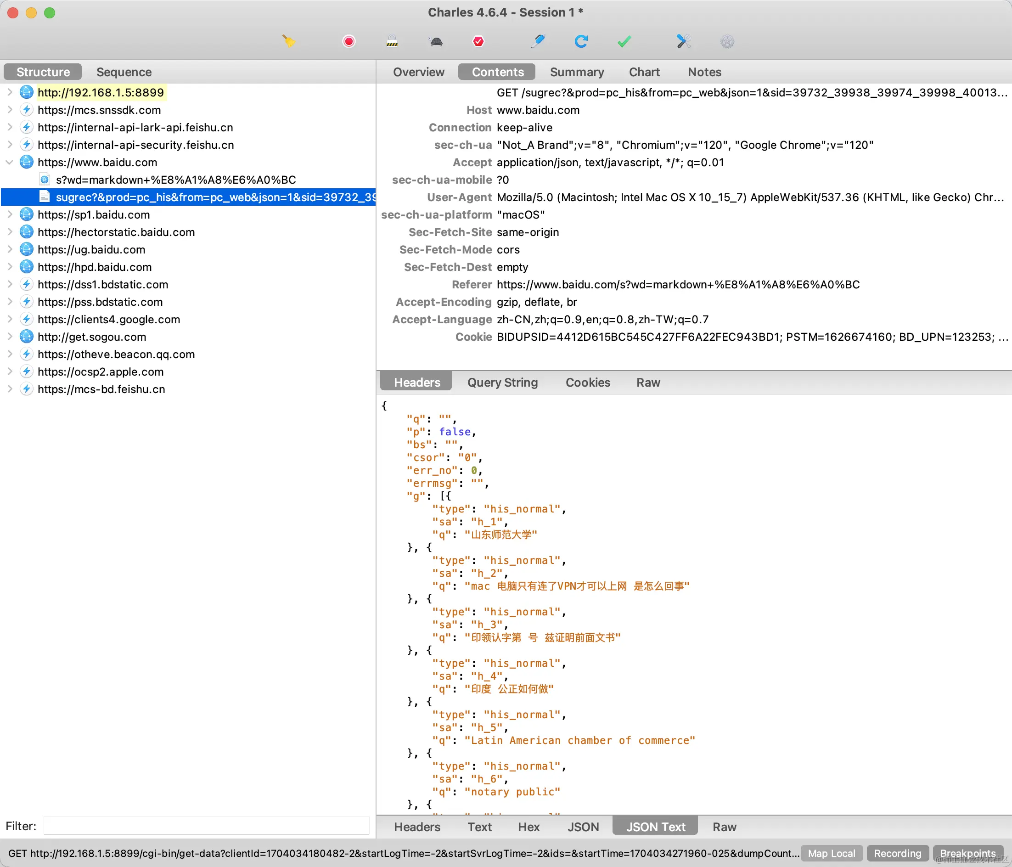Expand the https://sp1.baidu.com node

pos(9,214)
